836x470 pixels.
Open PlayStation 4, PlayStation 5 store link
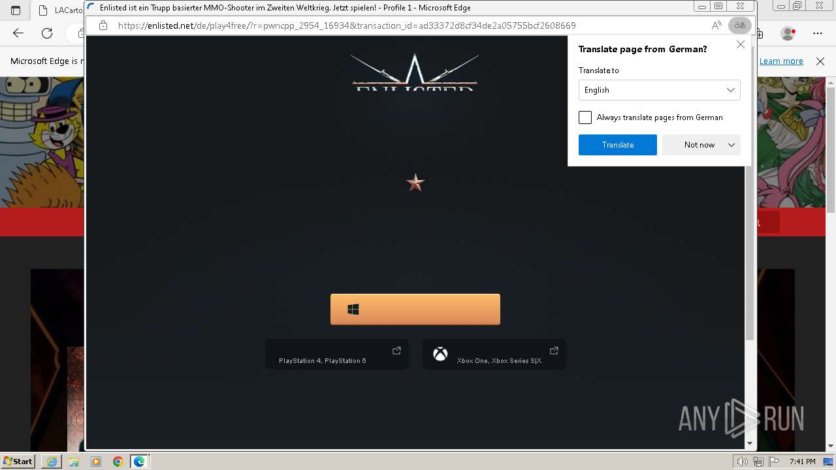(x=337, y=354)
